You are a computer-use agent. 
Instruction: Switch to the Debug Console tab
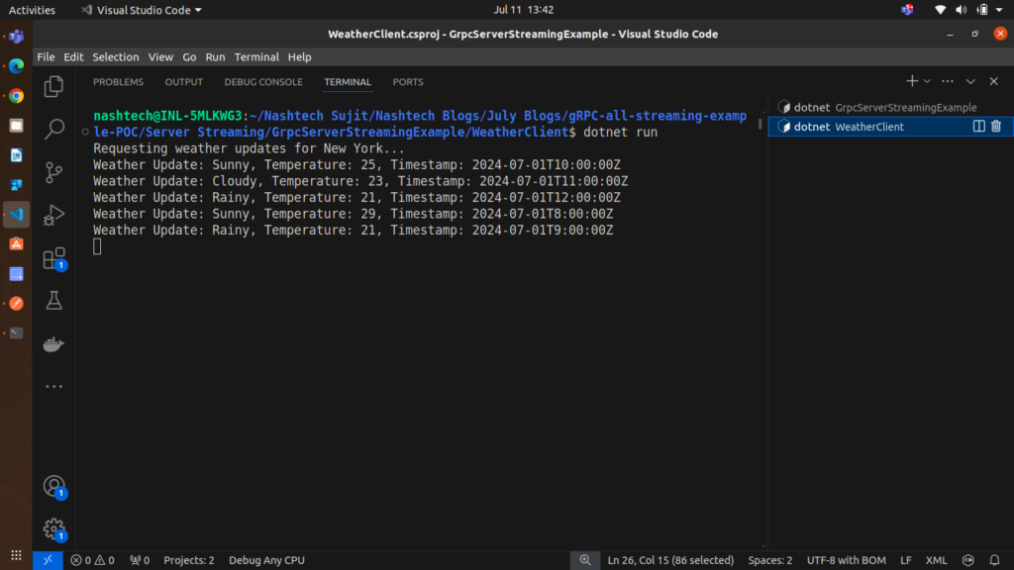(x=263, y=82)
